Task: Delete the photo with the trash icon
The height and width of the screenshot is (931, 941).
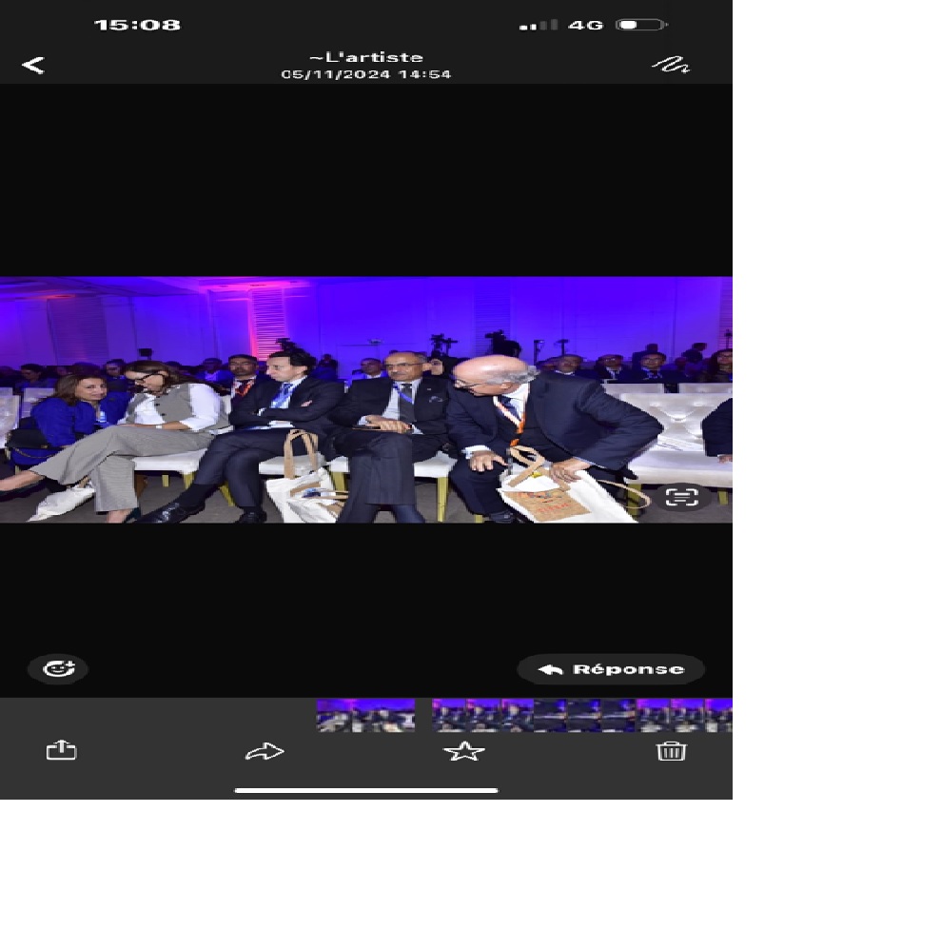Action: point(671,751)
